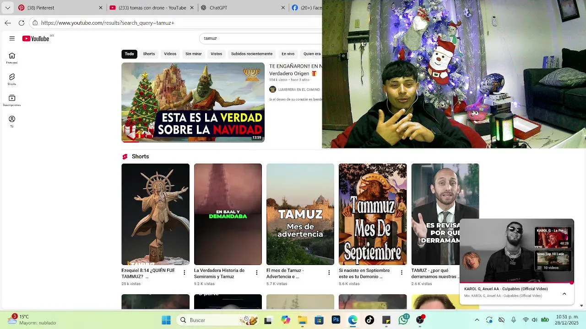This screenshot has height=329, width=586.
Task: Open Copilot from the taskbar
Action: tap(286, 320)
